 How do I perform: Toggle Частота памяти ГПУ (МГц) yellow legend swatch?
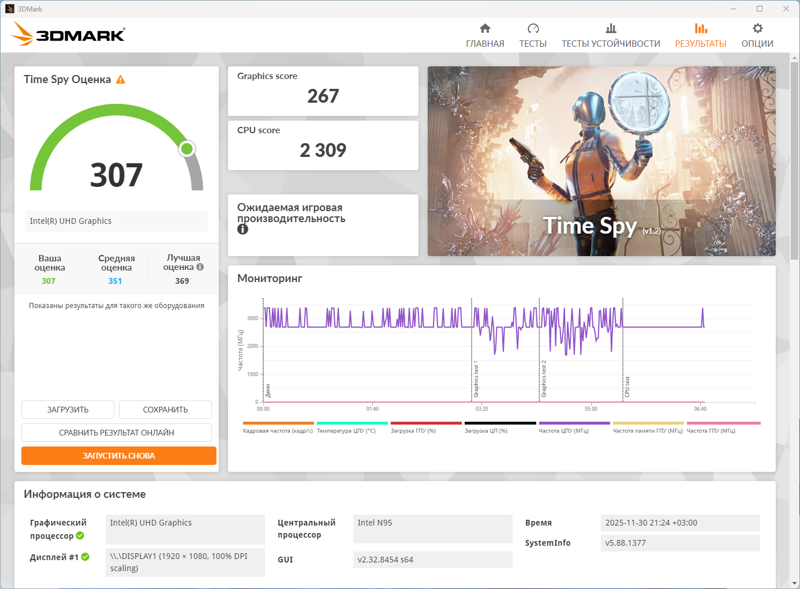(648, 423)
